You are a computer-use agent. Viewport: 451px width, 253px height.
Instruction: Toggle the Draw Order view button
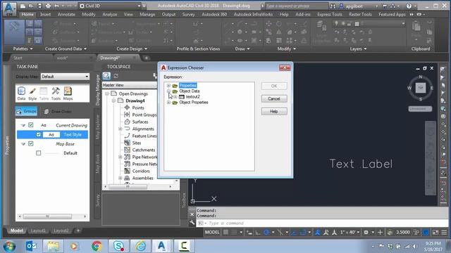coord(58,111)
